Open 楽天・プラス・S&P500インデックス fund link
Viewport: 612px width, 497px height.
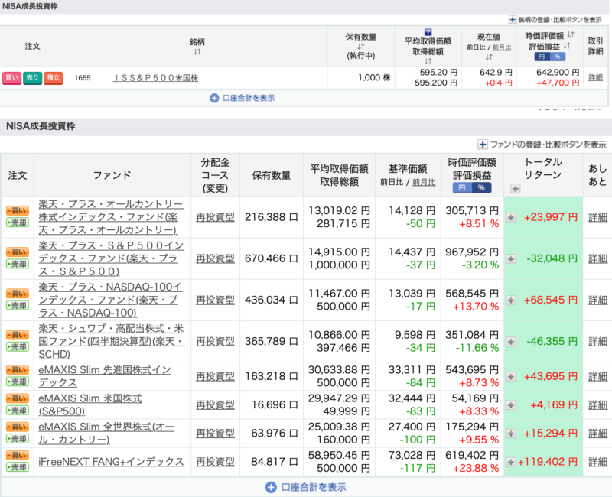(111, 258)
